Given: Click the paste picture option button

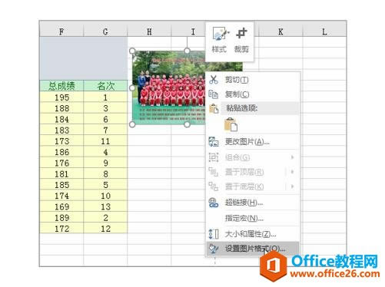Looking at the screenshot, I should (231, 124).
